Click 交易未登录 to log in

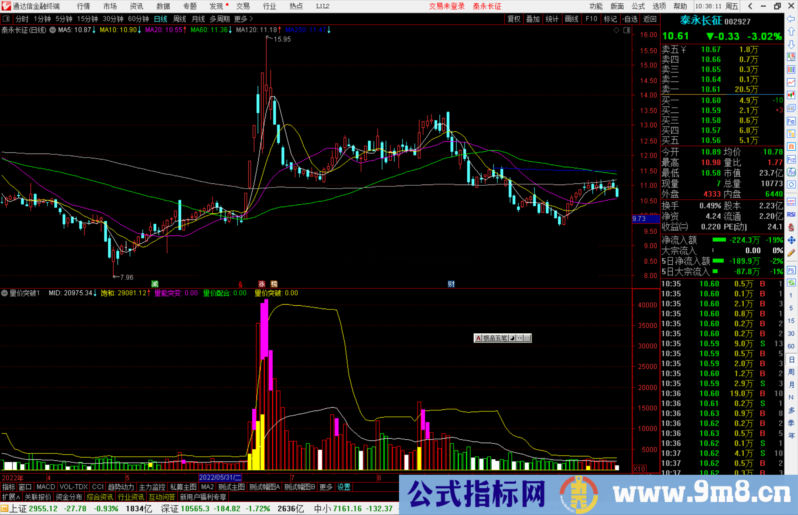(446, 6)
